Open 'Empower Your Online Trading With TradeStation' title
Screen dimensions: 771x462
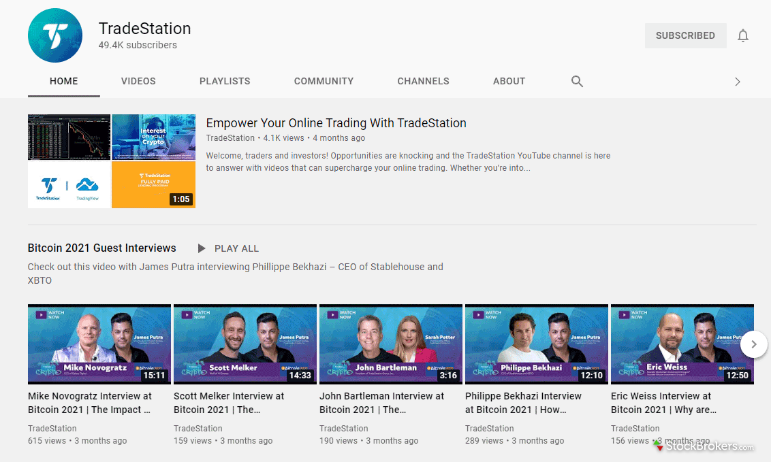pyautogui.click(x=336, y=123)
